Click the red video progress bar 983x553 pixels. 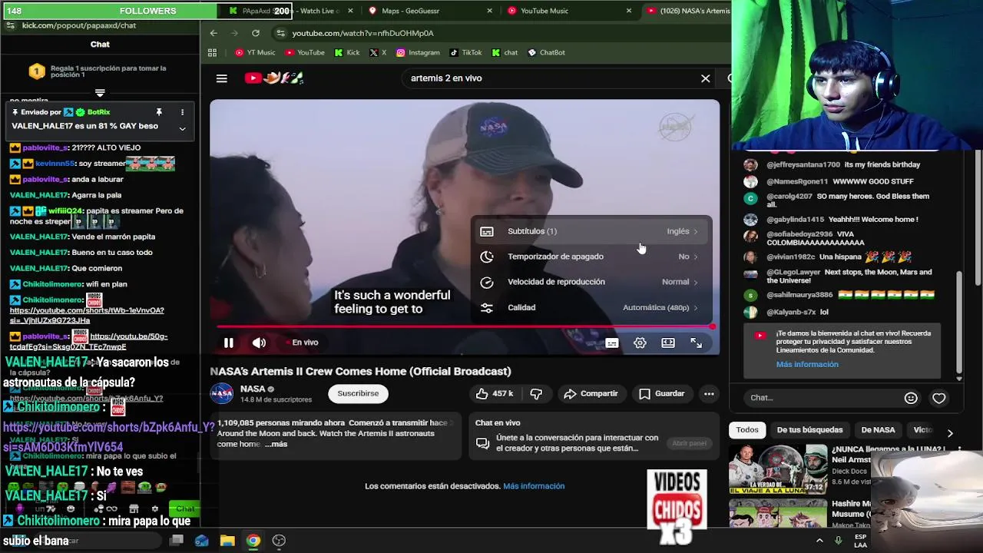pyautogui.click(x=465, y=327)
